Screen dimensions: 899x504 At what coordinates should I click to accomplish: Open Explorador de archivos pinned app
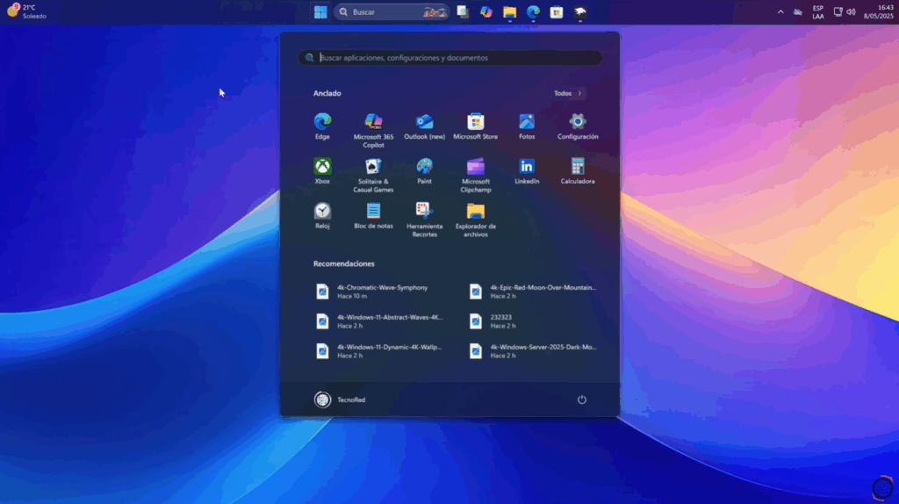[475, 220]
